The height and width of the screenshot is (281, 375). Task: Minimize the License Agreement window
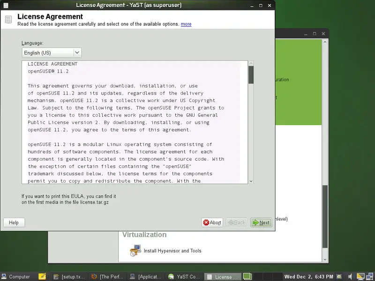pyautogui.click(x=252, y=6)
